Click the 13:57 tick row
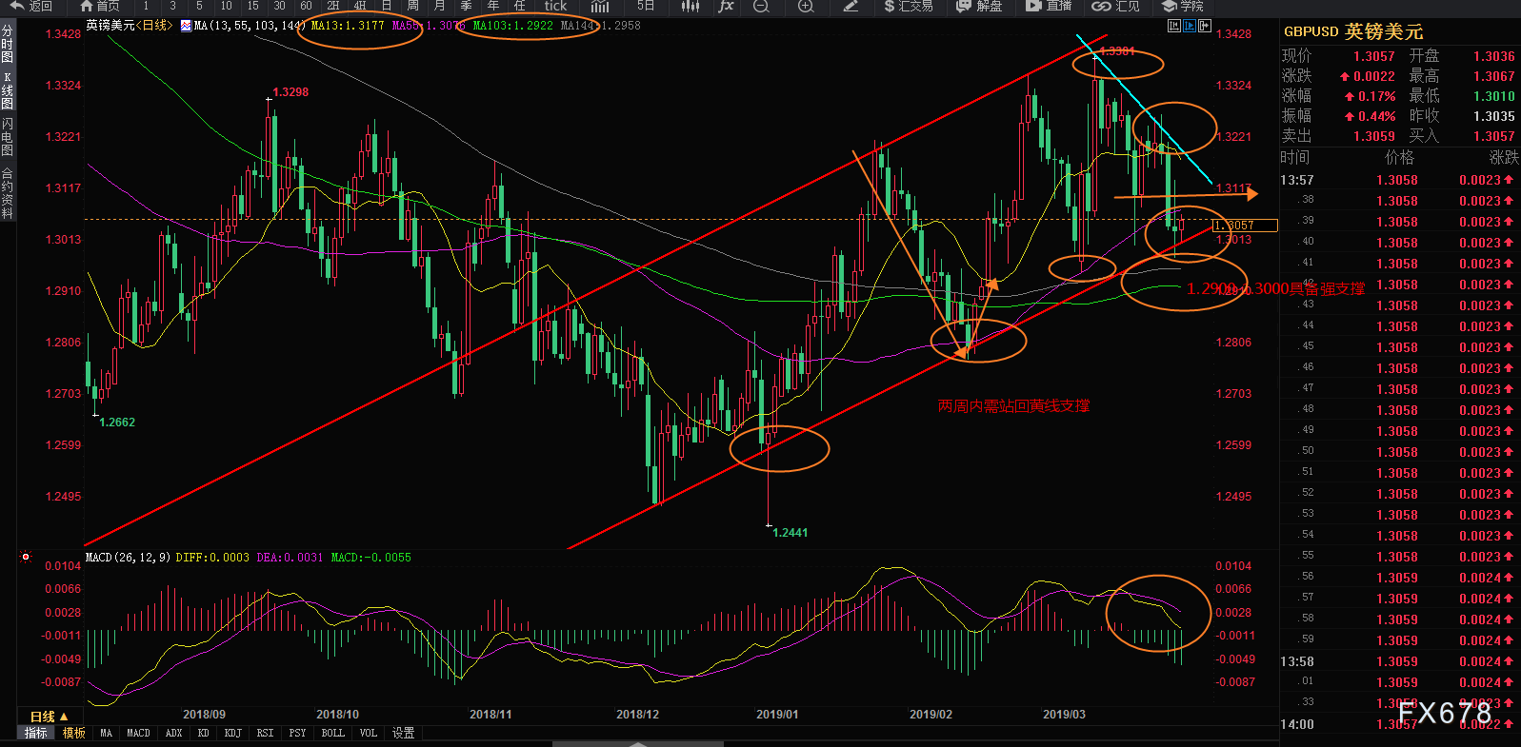The width and height of the screenshot is (1521, 747). 1398,180
